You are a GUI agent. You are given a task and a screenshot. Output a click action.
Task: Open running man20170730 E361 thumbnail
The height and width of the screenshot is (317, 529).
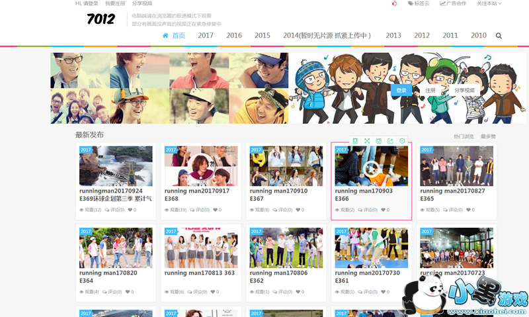coord(372,248)
